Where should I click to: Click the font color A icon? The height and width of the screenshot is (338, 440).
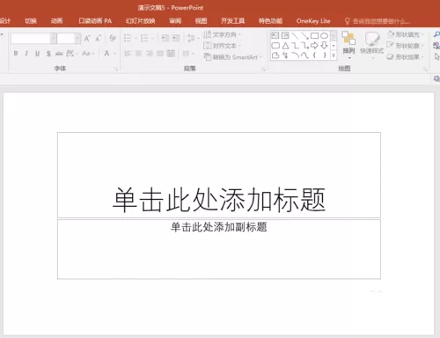click(106, 54)
